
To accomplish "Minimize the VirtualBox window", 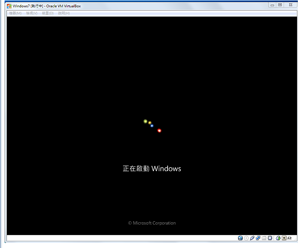I will 272,5.
